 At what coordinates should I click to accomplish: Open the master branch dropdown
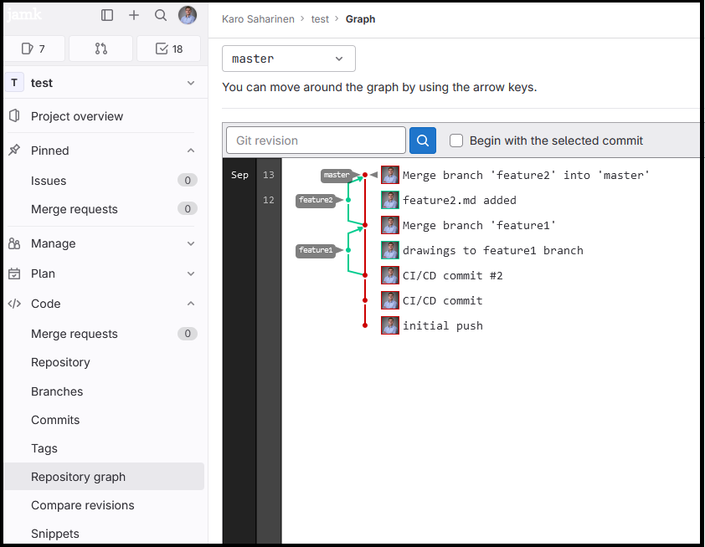tap(288, 59)
